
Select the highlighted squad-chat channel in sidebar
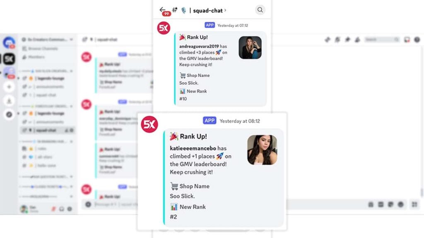pos(48,130)
